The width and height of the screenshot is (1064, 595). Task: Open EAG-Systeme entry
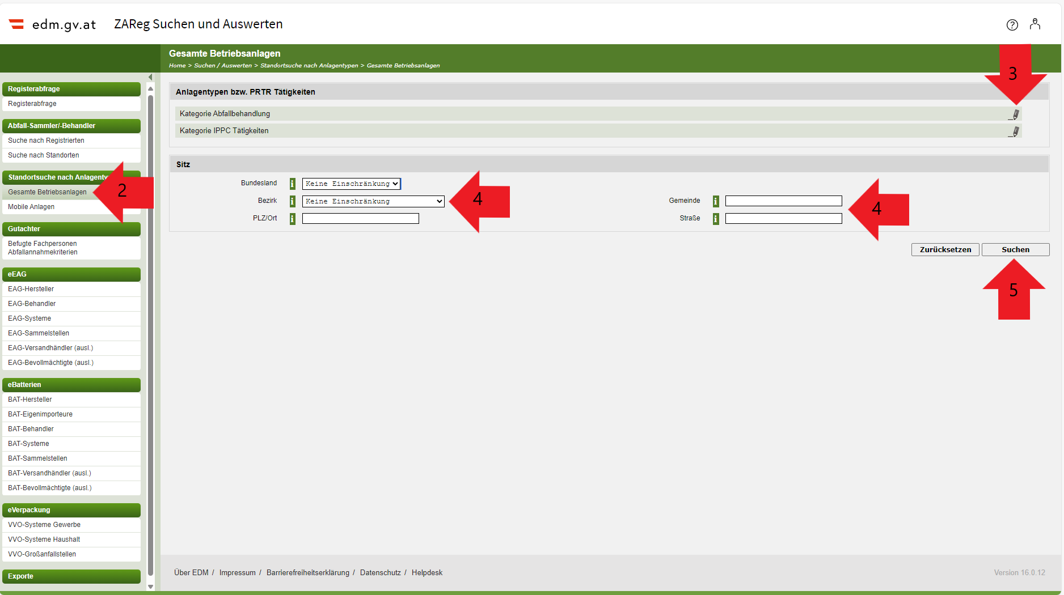[x=71, y=318]
